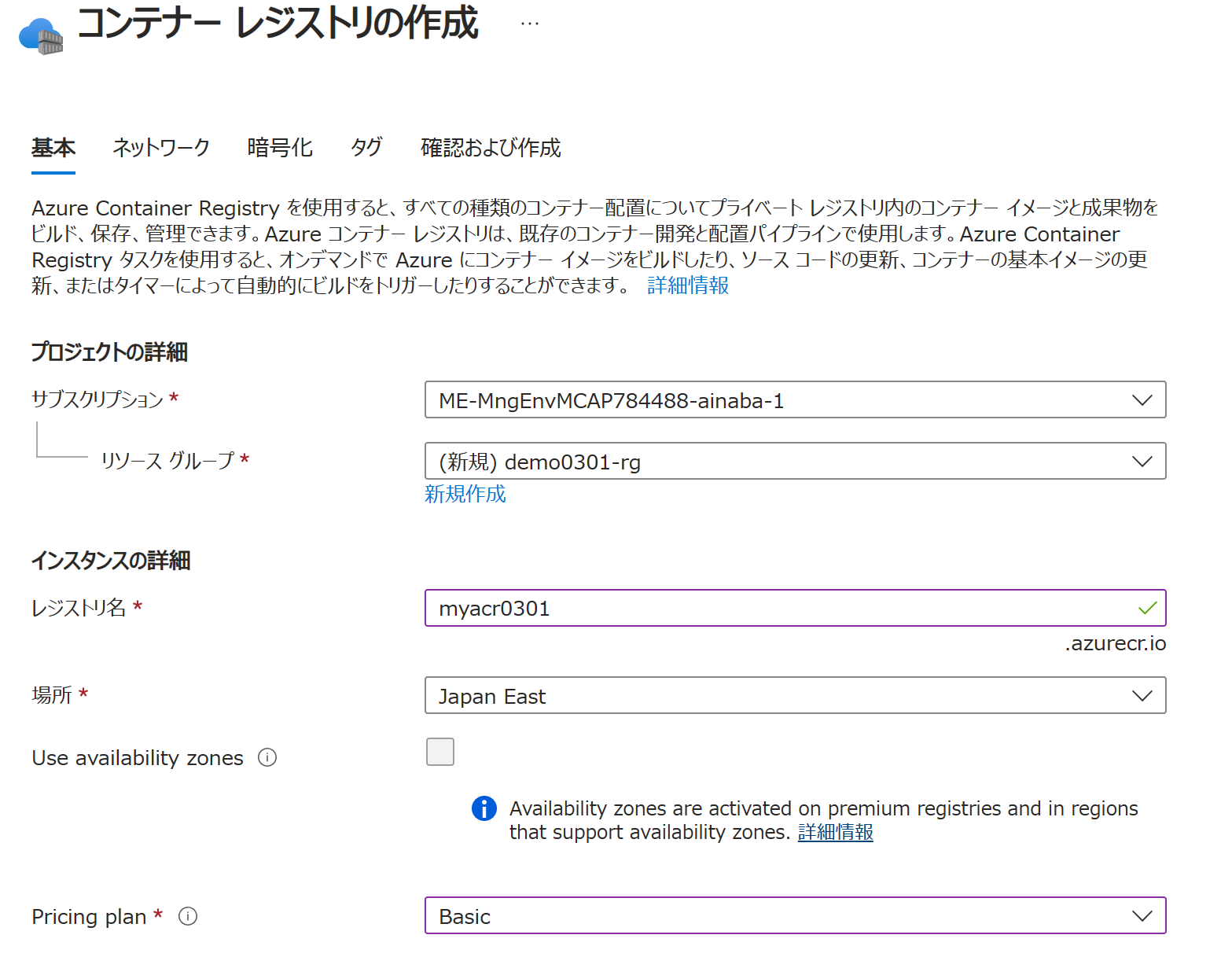Click the サブスクリプション label
The width and height of the screenshot is (1232, 979).
coord(97,399)
